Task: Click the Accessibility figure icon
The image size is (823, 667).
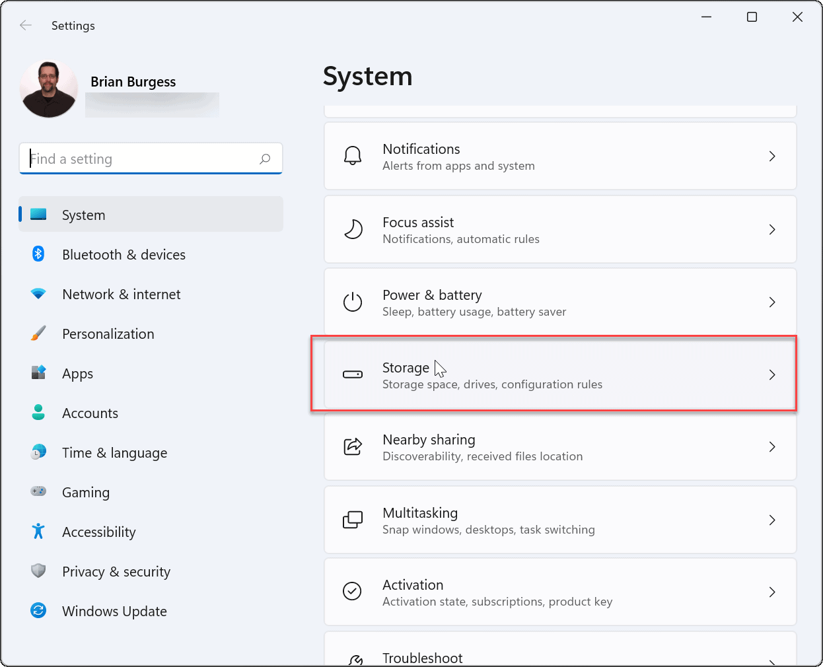Action: pos(38,531)
